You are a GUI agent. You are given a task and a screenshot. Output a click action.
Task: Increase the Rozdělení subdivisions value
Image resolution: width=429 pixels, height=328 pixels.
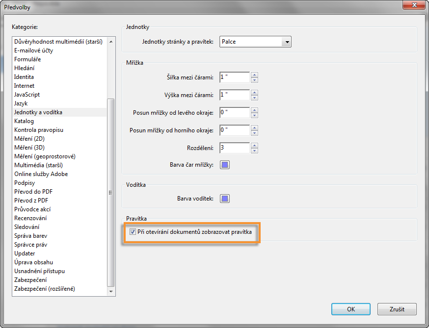(x=254, y=146)
